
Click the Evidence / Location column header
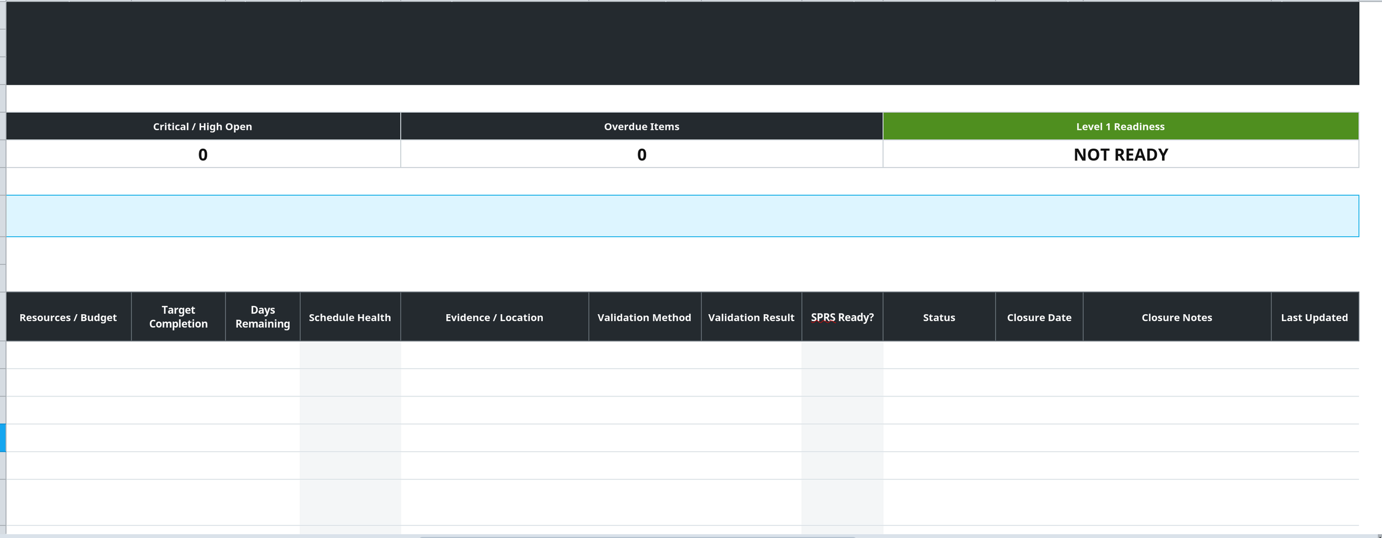[x=494, y=317]
